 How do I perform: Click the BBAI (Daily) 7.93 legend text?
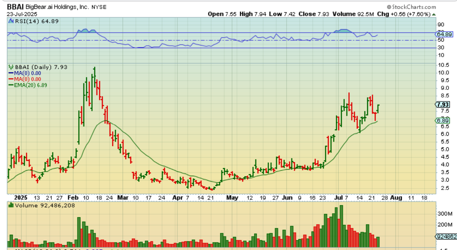coord(41,67)
